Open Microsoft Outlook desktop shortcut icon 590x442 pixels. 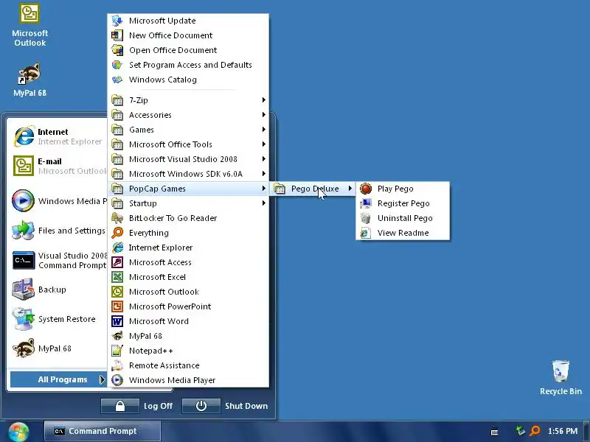[x=29, y=25]
